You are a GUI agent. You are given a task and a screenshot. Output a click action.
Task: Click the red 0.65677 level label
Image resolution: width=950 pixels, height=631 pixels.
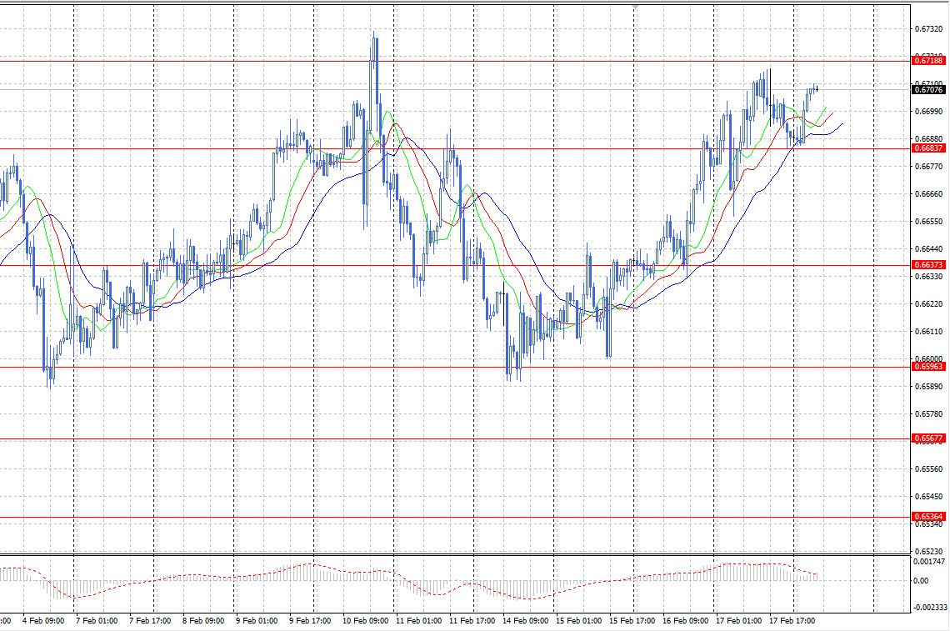pos(927,438)
